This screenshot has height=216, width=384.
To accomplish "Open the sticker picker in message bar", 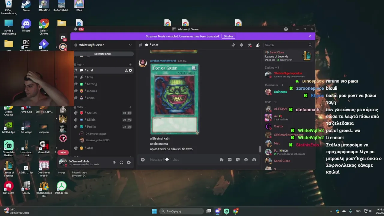I will pos(238,160).
